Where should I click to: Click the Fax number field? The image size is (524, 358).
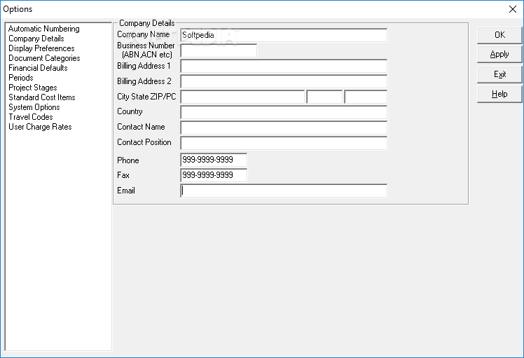click(x=214, y=175)
